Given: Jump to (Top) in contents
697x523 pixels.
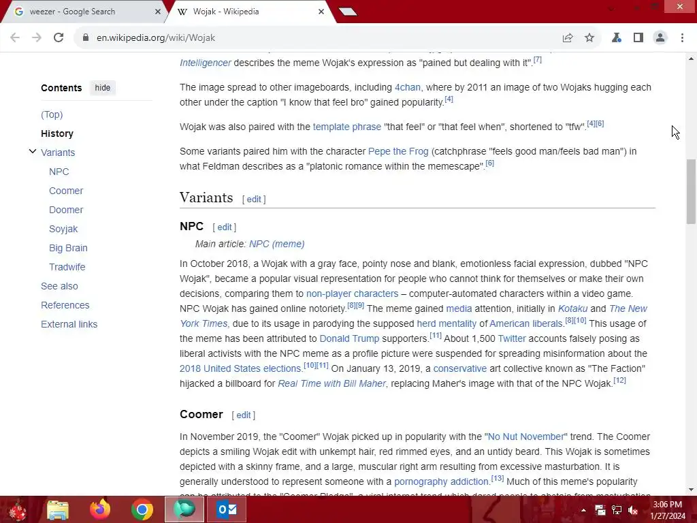Looking at the screenshot, I should click(52, 114).
